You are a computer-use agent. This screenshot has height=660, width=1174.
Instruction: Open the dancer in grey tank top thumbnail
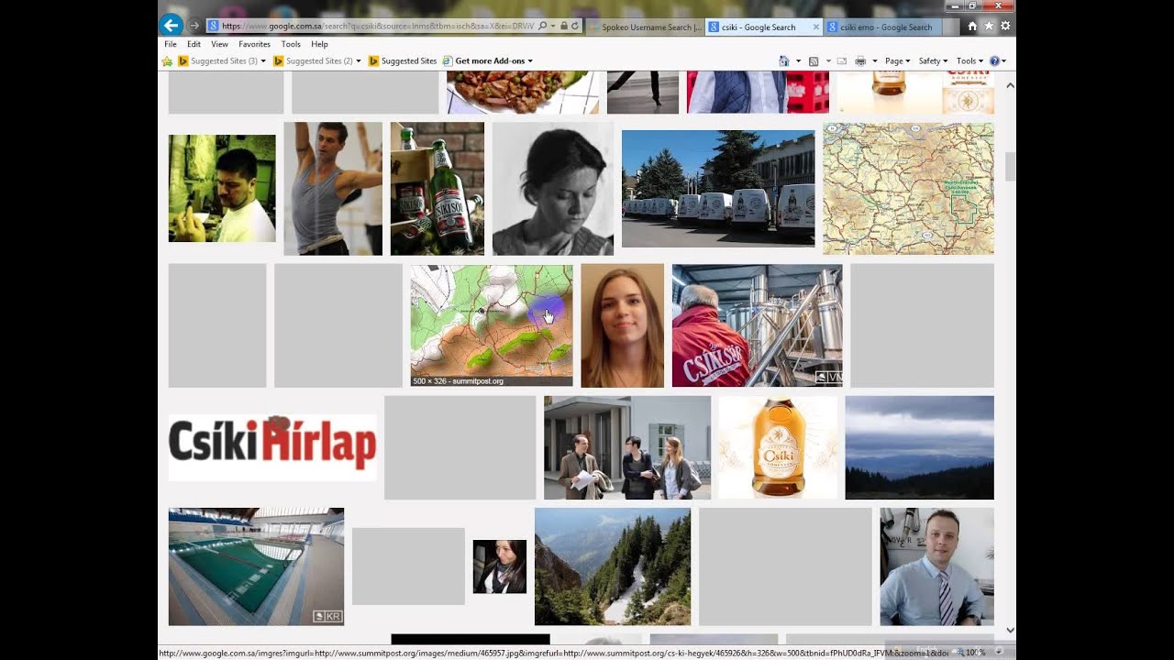pyautogui.click(x=333, y=189)
